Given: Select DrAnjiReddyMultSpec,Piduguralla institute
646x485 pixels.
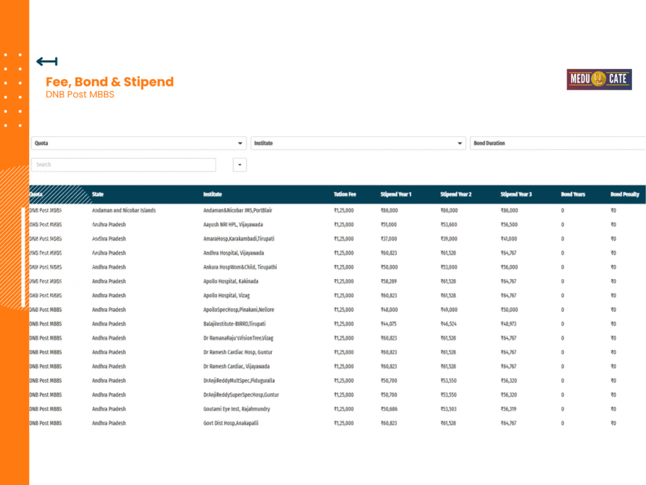Looking at the screenshot, I should pos(239,381).
